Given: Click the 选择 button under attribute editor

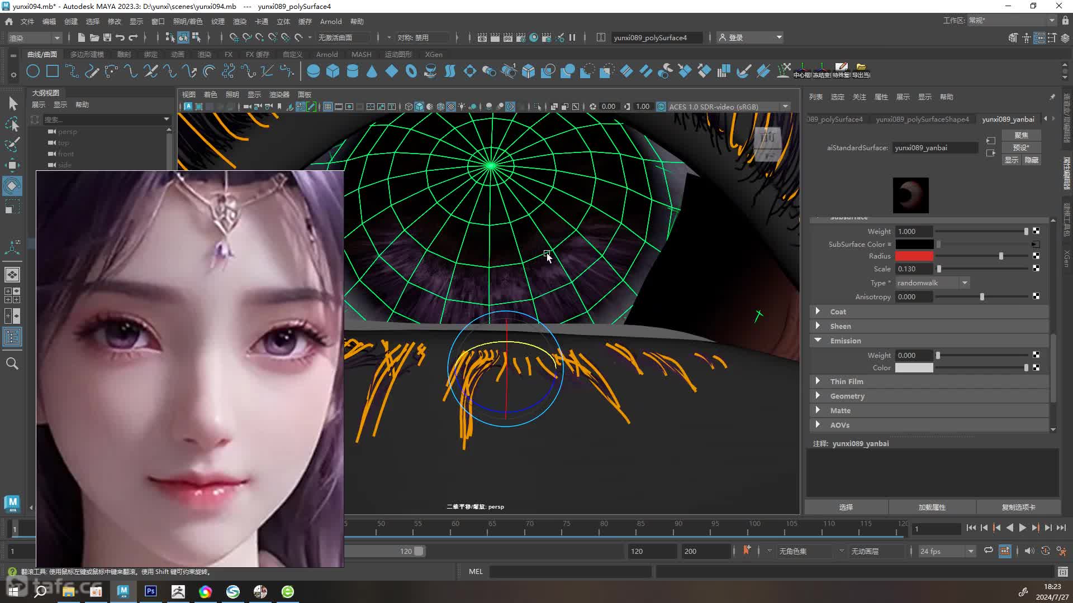Looking at the screenshot, I should click(846, 507).
